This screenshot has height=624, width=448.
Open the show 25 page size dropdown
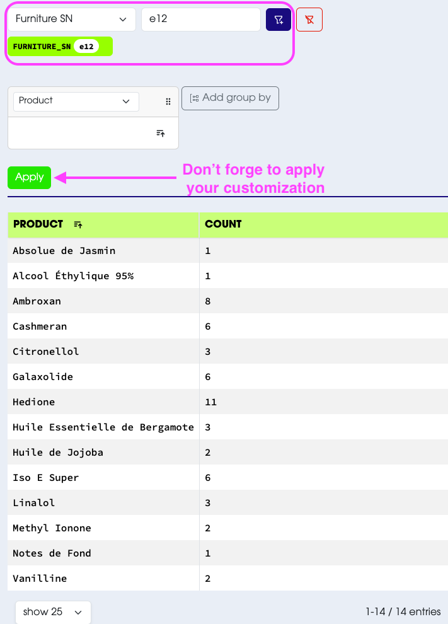(x=53, y=612)
